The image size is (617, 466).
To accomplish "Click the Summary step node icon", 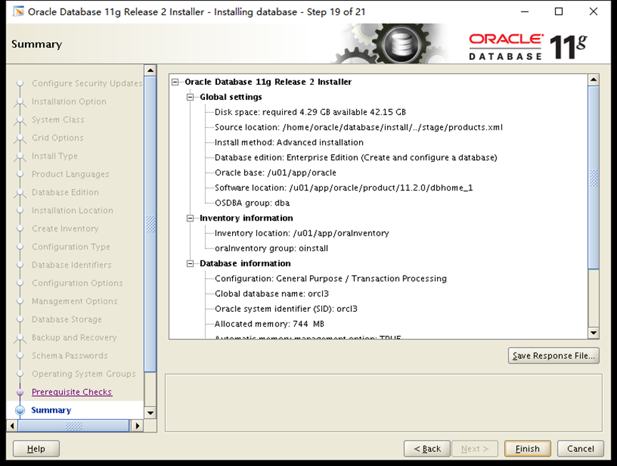I will (20, 410).
